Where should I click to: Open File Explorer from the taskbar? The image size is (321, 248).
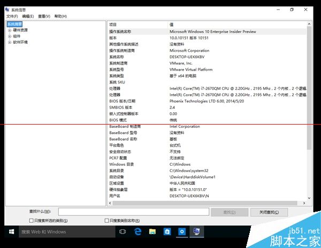click(x=152, y=231)
